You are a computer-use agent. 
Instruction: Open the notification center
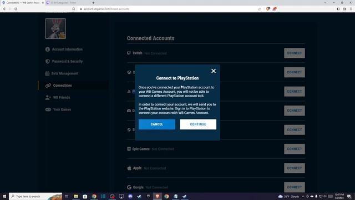[349, 196]
